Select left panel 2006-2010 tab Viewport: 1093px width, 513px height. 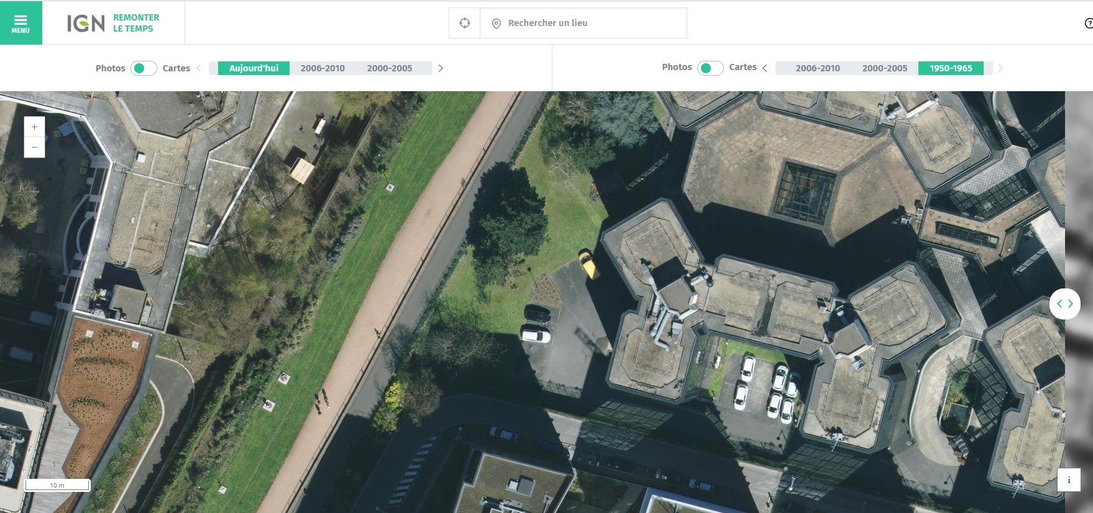click(x=322, y=68)
